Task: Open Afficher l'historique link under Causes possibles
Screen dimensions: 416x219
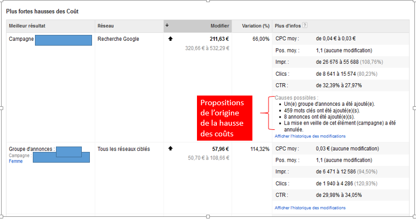Action: tap(310, 136)
